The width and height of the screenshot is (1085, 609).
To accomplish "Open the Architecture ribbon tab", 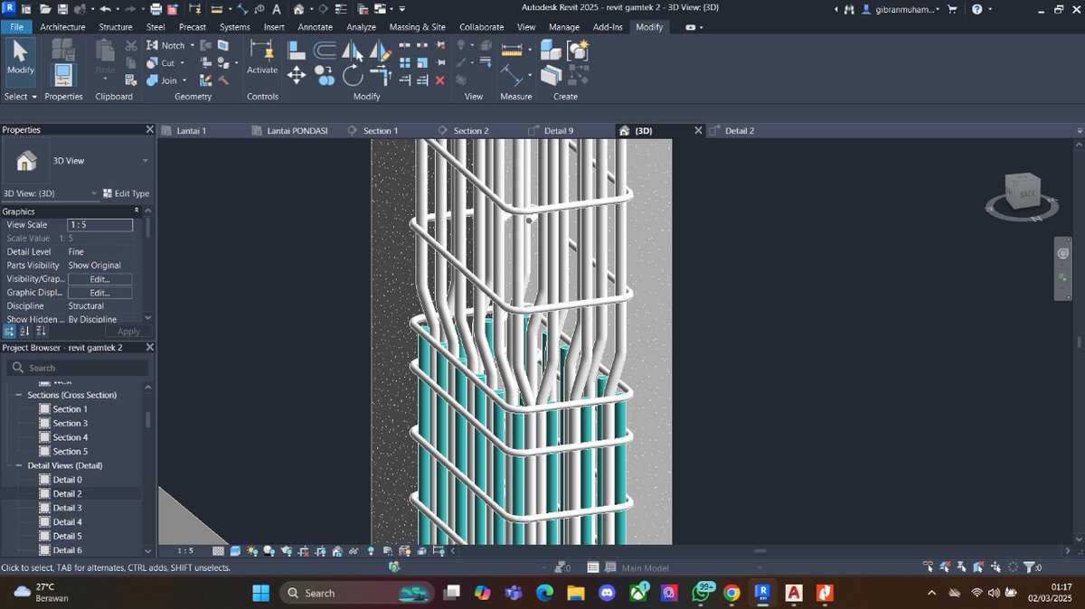I will coord(62,27).
